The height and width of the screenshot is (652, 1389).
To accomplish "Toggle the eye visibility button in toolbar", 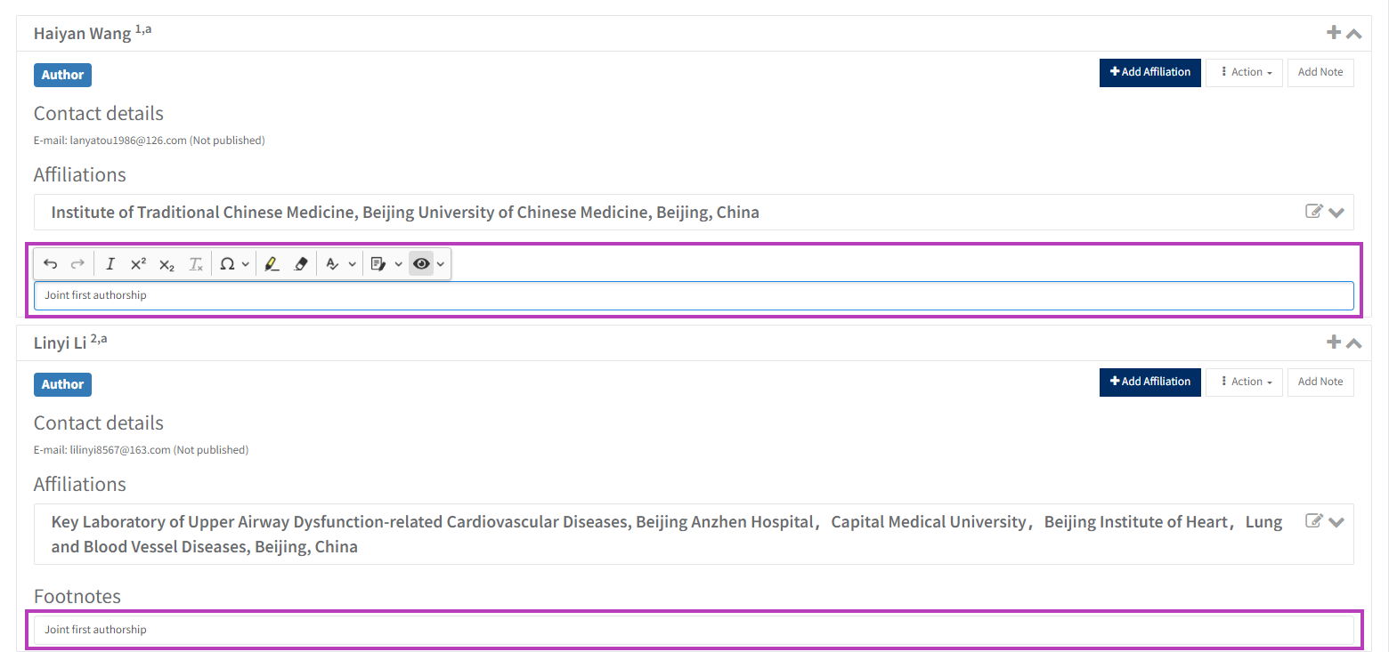I will point(421,264).
